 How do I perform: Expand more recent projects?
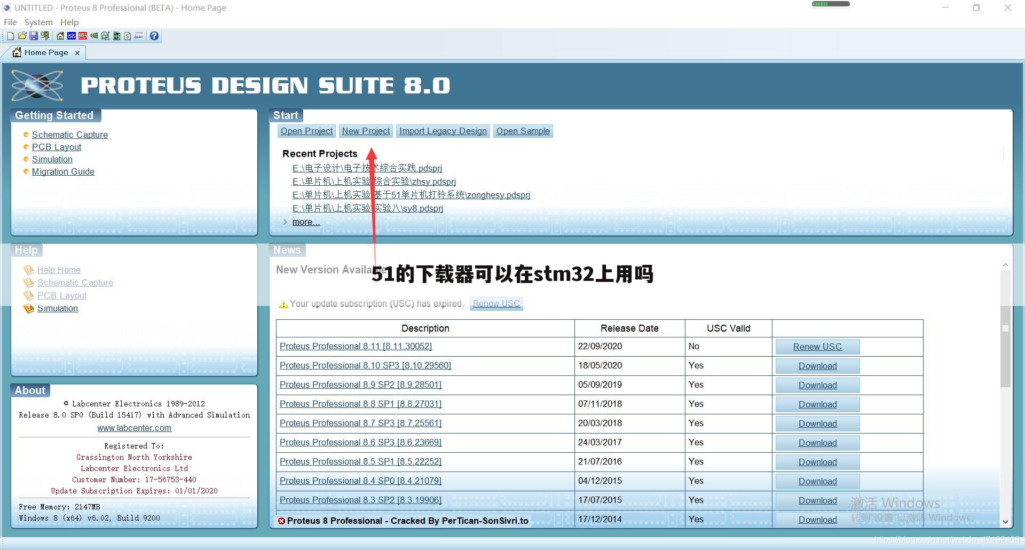pos(306,222)
